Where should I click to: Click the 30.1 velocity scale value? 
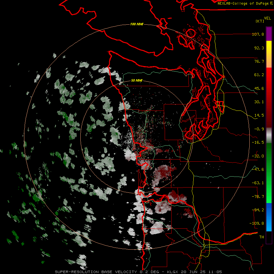coord(259,102)
